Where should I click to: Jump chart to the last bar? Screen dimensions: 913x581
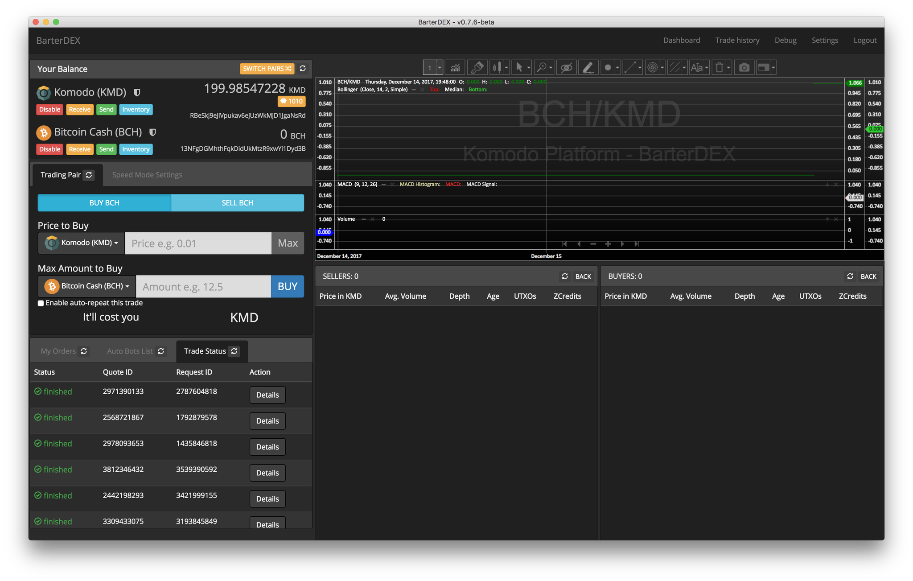click(637, 244)
